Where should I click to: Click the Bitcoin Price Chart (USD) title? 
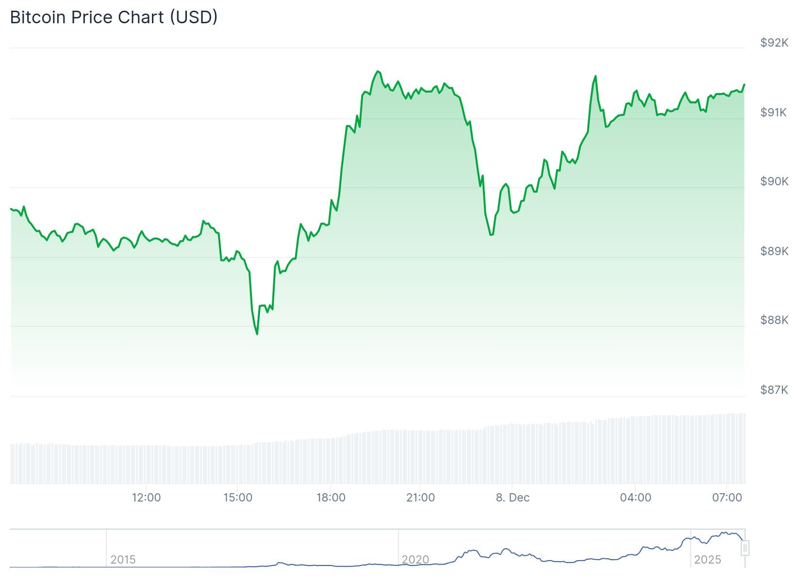[114, 17]
